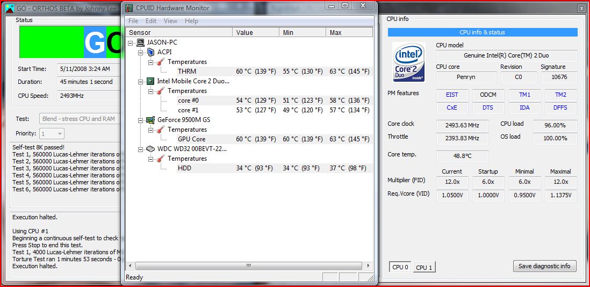The width and height of the screenshot is (590, 287).
Task: Open the View menu in Hardware Monitor
Action: tap(170, 21)
